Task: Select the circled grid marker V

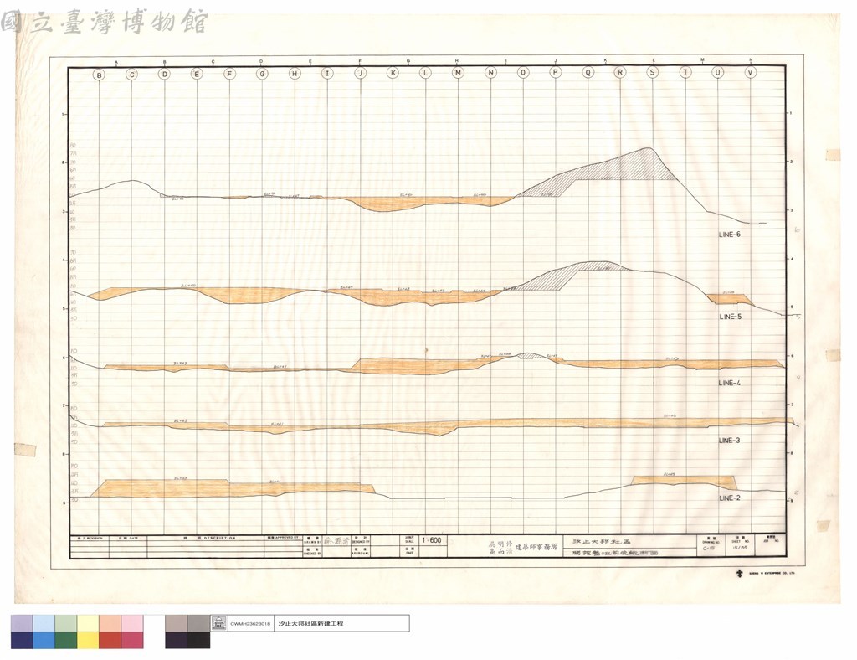Action: (x=751, y=72)
